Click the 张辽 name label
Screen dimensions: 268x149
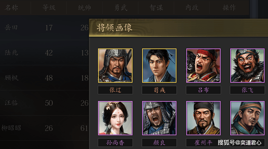point(115,90)
